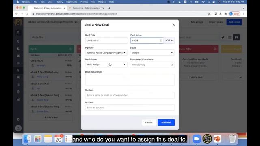Screen dimensions: 260x146
Task: Open eBook 1 Deal Phillip Leong card
Action: (x=52, y=75)
